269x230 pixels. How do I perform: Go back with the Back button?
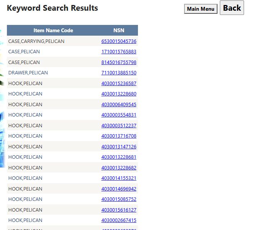click(x=232, y=8)
